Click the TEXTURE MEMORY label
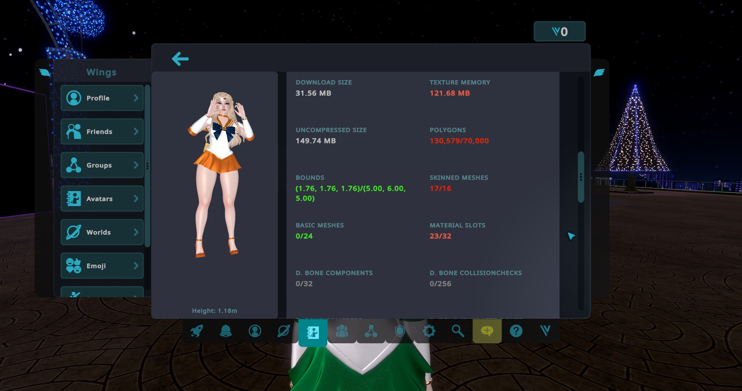This screenshot has height=391, width=742. [460, 82]
